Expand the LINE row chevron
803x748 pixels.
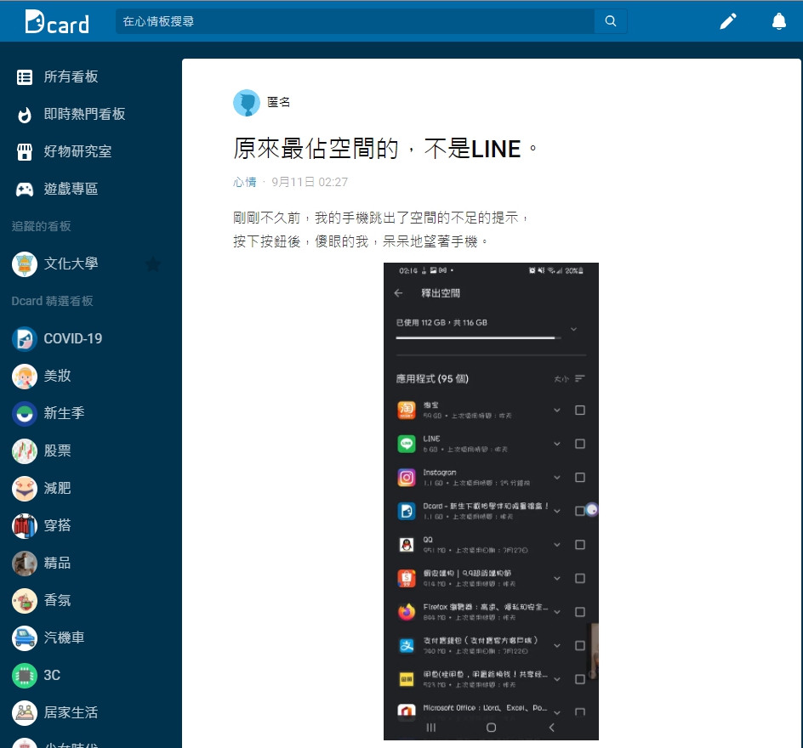[556, 444]
